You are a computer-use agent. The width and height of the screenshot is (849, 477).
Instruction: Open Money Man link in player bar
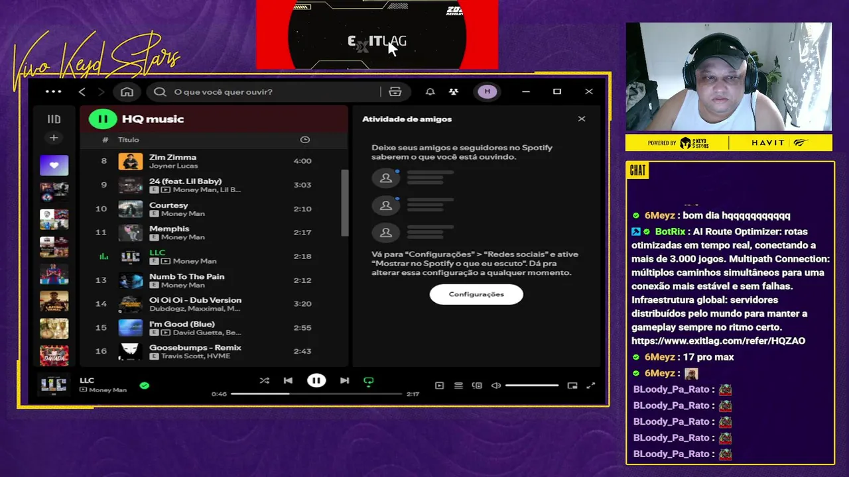[x=107, y=390]
